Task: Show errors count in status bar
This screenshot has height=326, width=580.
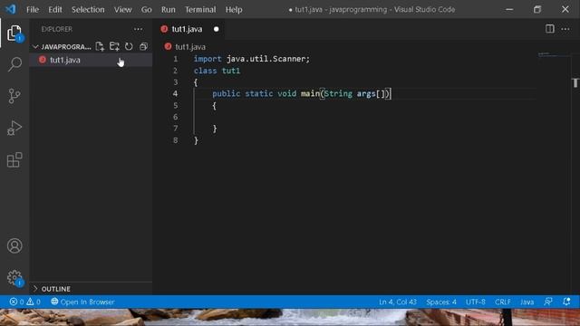Action: pyautogui.click(x=16, y=302)
